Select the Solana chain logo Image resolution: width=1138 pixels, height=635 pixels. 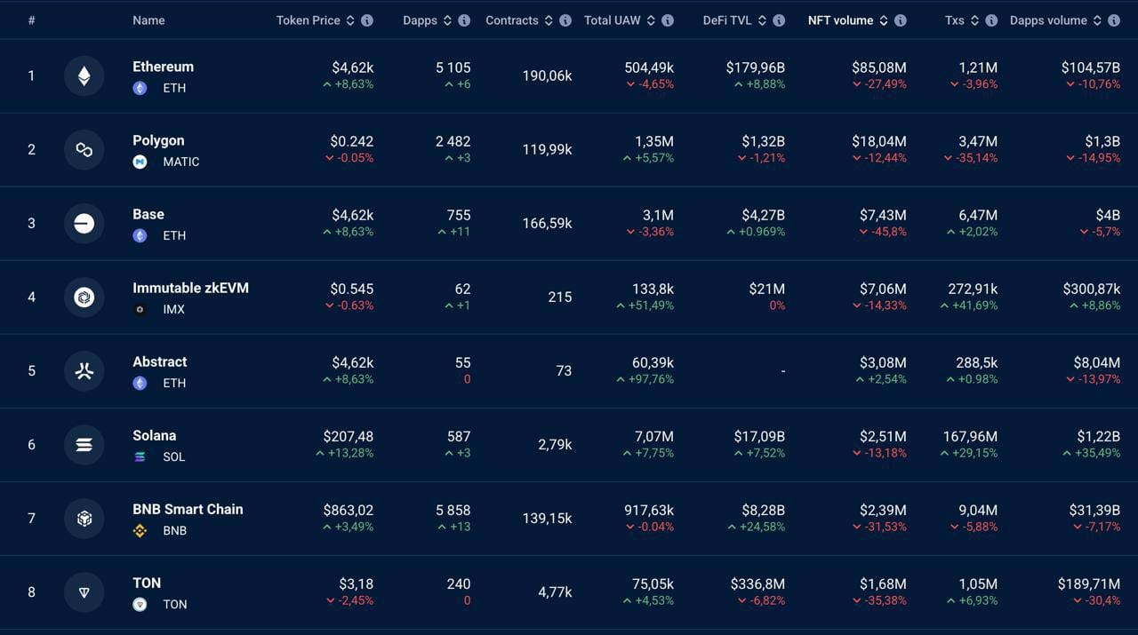click(84, 445)
